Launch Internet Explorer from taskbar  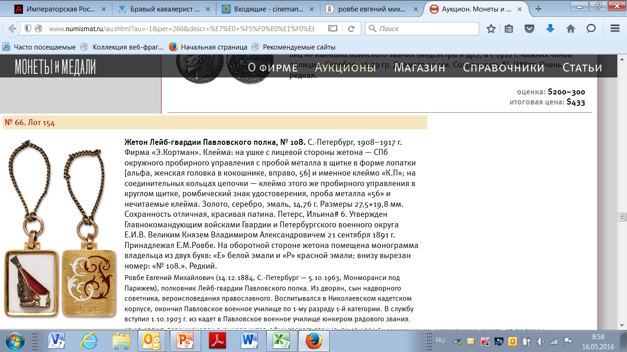89,341
